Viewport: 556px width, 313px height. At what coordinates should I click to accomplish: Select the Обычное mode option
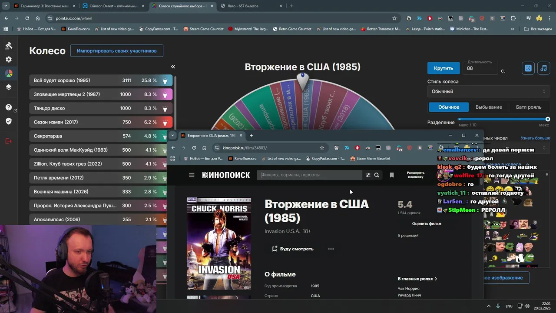[449, 107]
